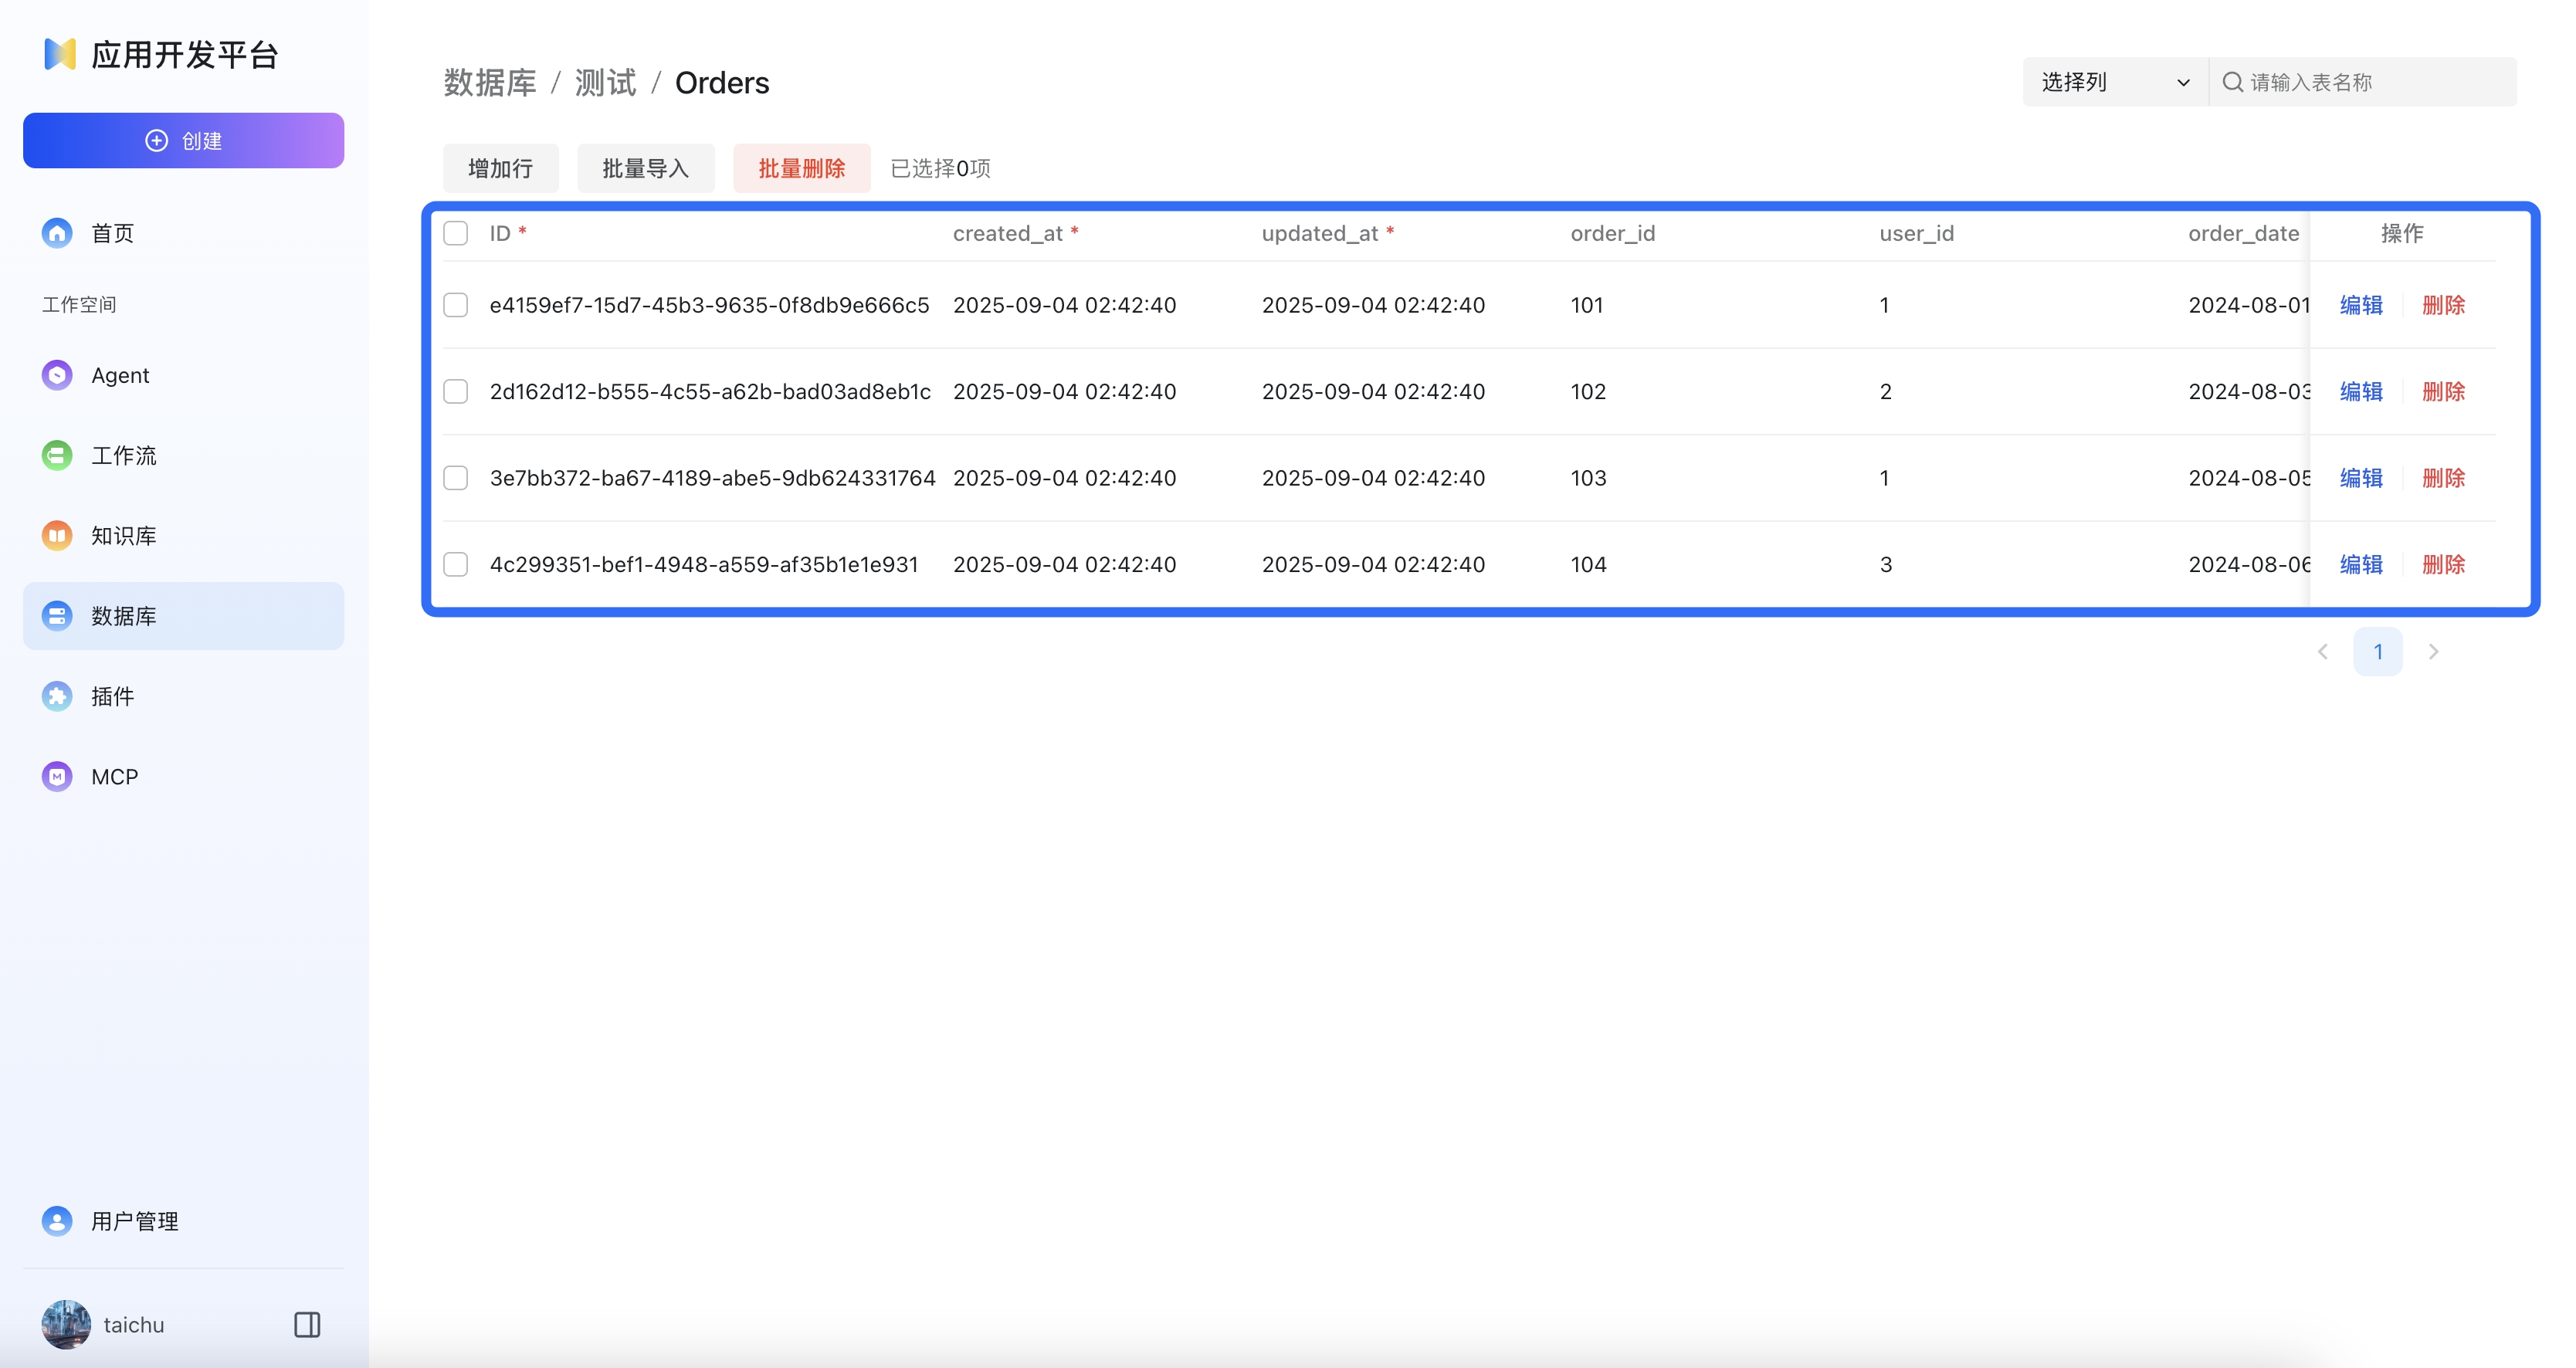Click the orange knowledge base (知识库) icon
The width and height of the screenshot is (2576, 1368).
57,535
